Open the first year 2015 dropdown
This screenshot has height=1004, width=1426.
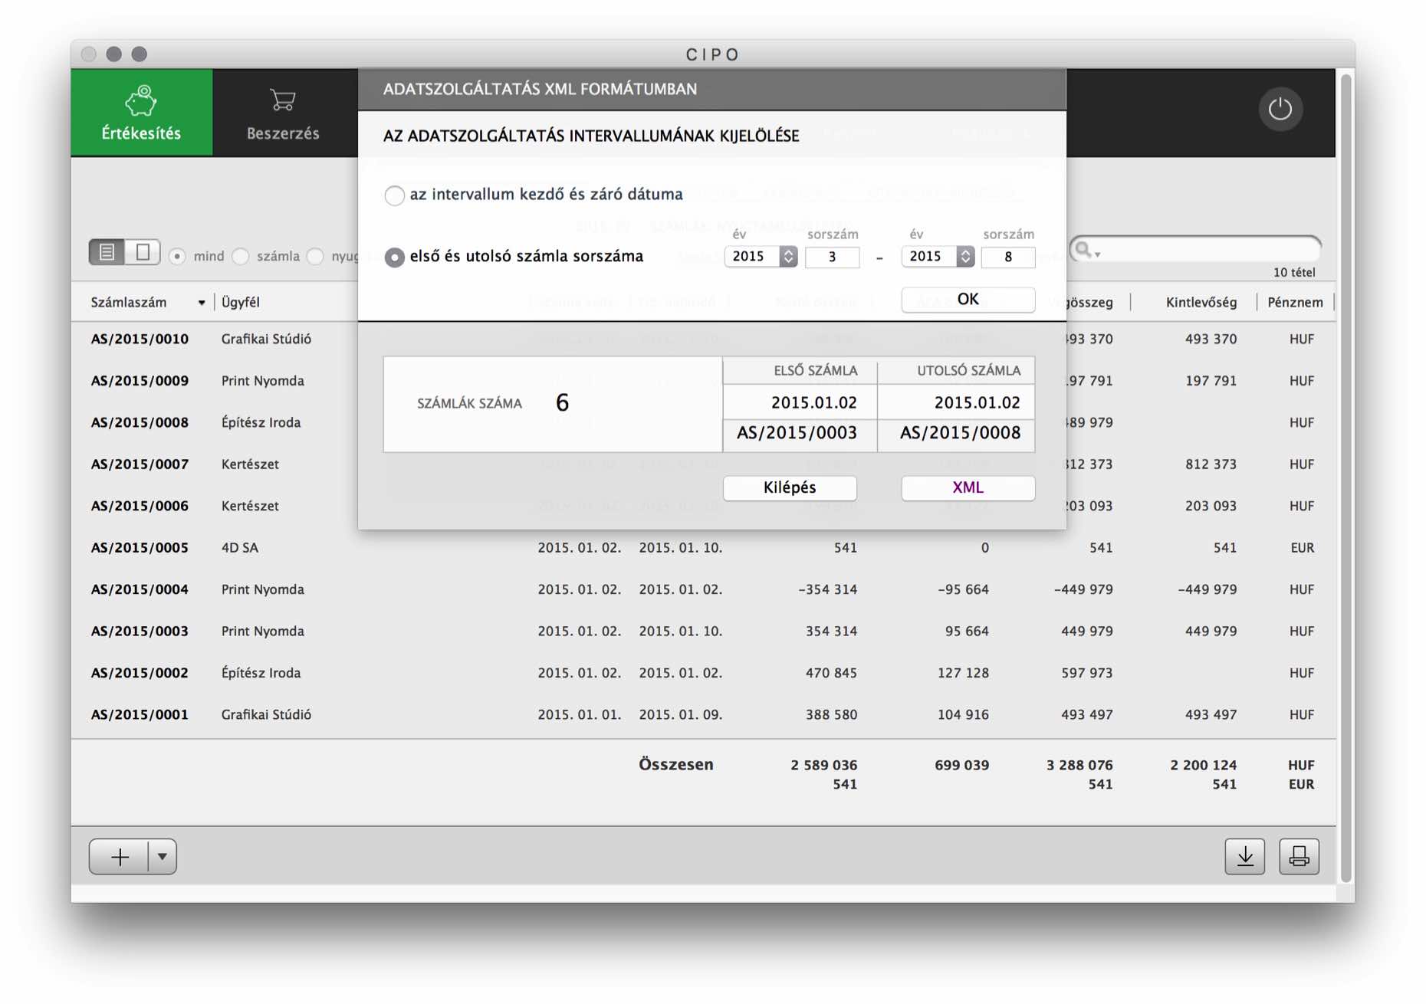(787, 257)
